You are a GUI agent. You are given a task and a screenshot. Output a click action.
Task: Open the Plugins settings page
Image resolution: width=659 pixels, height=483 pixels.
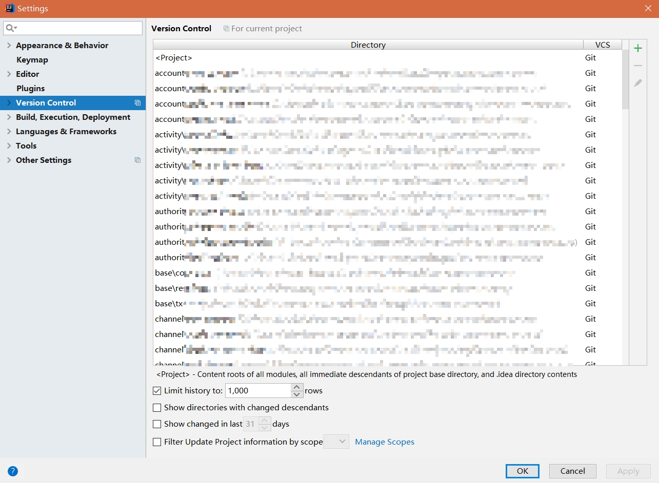(x=30, y=89)
